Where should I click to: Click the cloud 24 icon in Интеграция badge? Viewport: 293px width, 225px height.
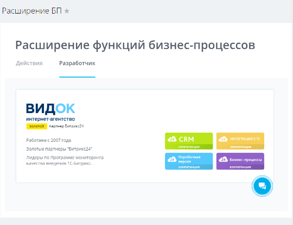pyautogui.click(x=224, y=139)
